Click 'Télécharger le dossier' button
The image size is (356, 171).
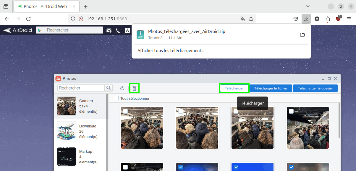(x=315, y=88)
